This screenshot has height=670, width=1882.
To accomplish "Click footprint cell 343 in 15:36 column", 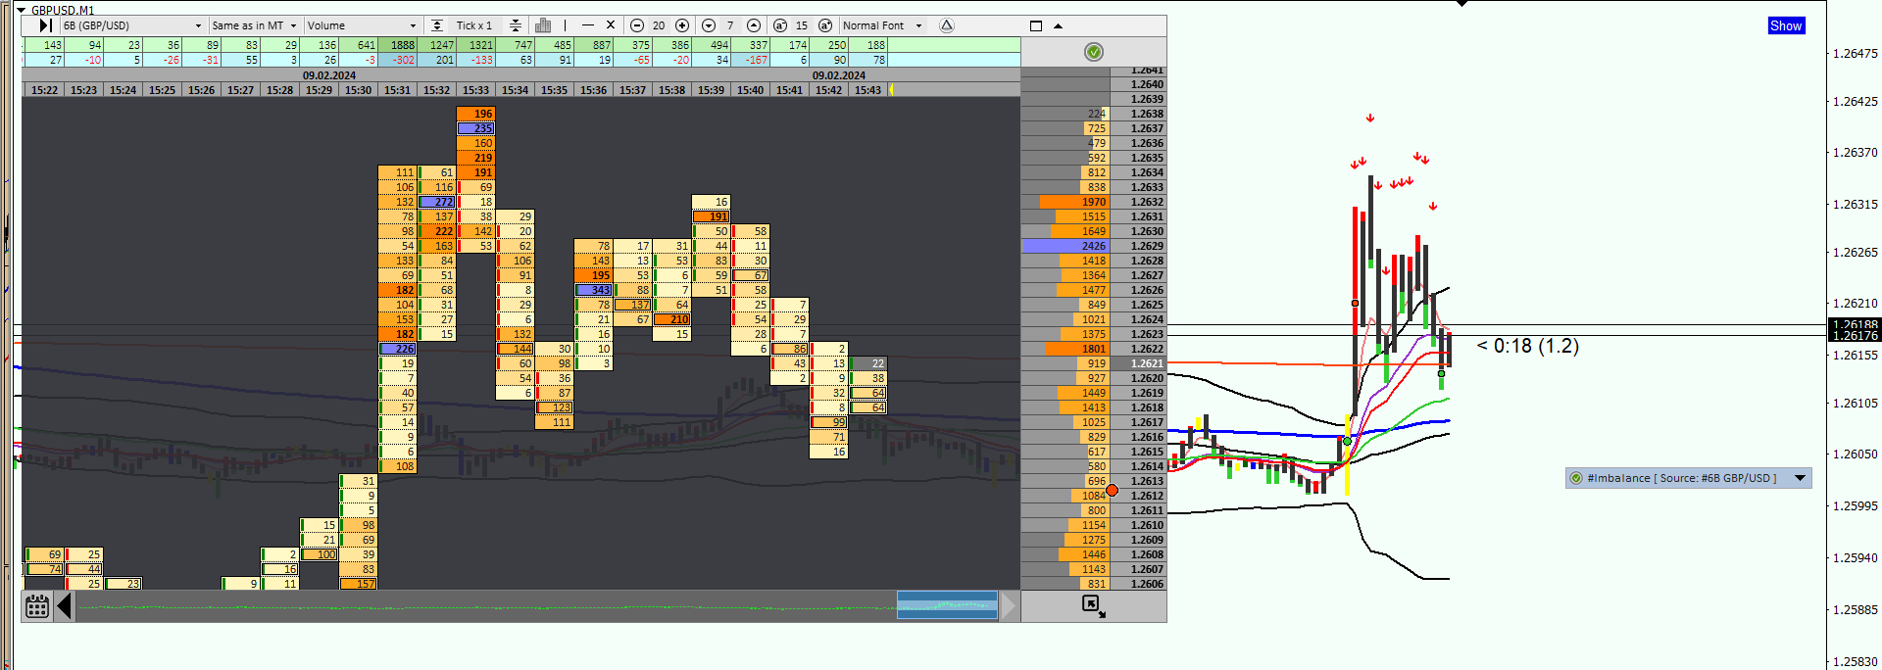I will pos(594,290).
